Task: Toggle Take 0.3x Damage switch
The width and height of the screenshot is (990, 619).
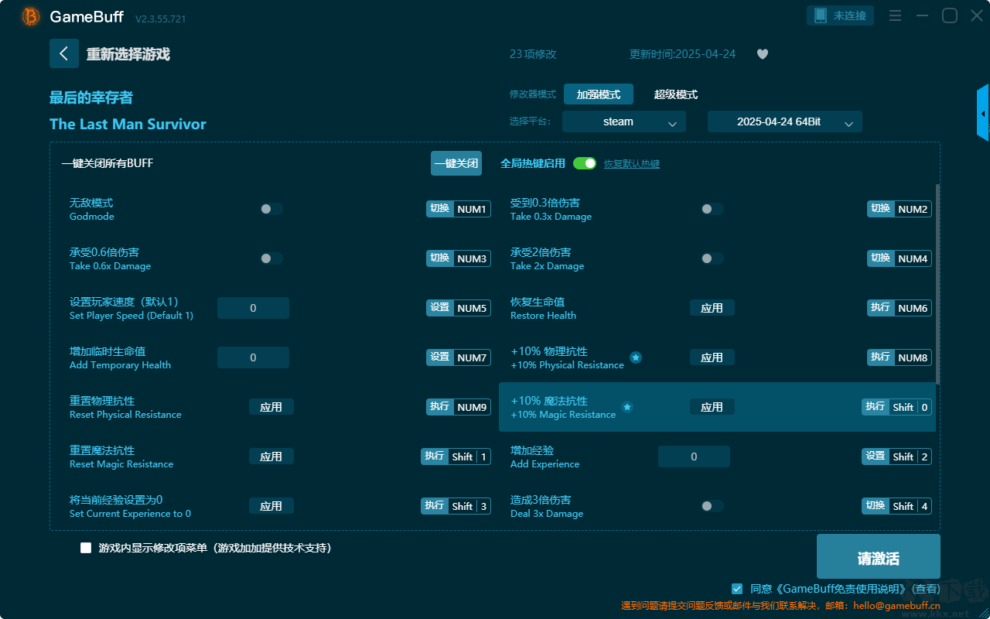Action: point(712,209)
